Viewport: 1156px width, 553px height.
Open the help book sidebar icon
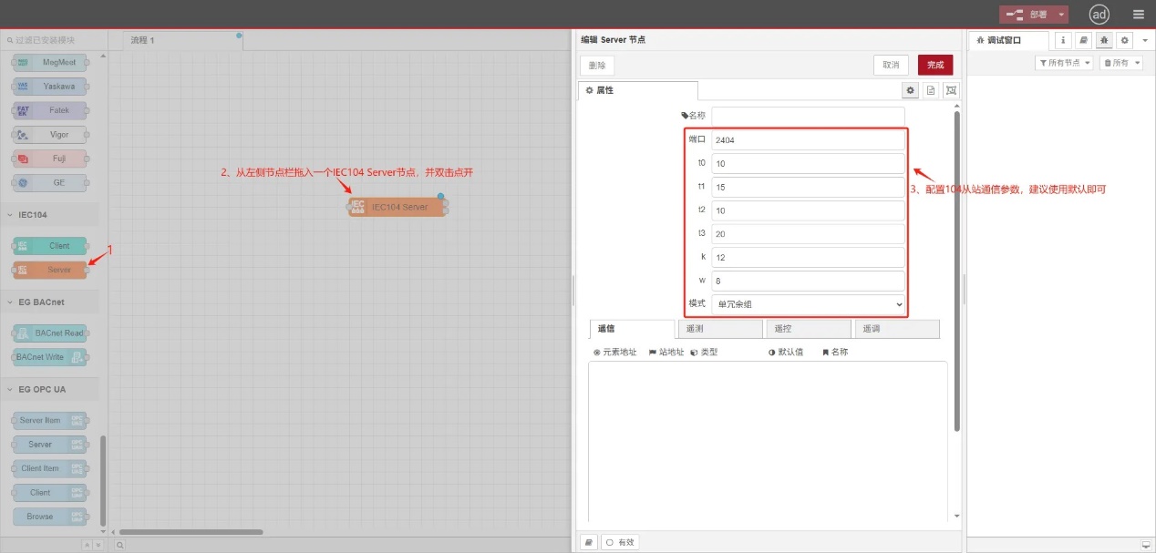click(1083, 40)
